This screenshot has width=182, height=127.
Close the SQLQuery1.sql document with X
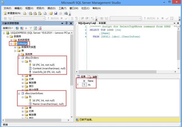pyautogui.click(x=178, y=23)
